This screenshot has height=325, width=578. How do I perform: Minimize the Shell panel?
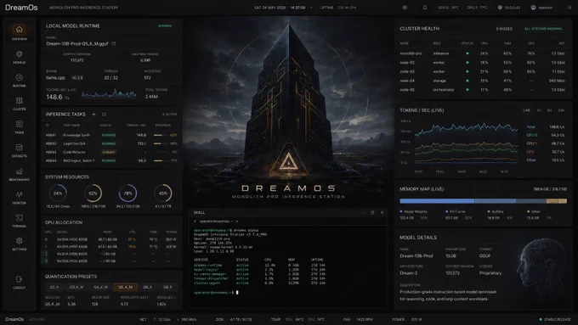click(x=364, y=212)
